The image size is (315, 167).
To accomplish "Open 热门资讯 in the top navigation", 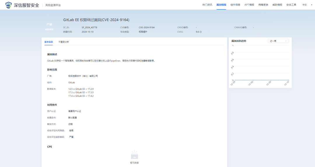I will point(207,5).
